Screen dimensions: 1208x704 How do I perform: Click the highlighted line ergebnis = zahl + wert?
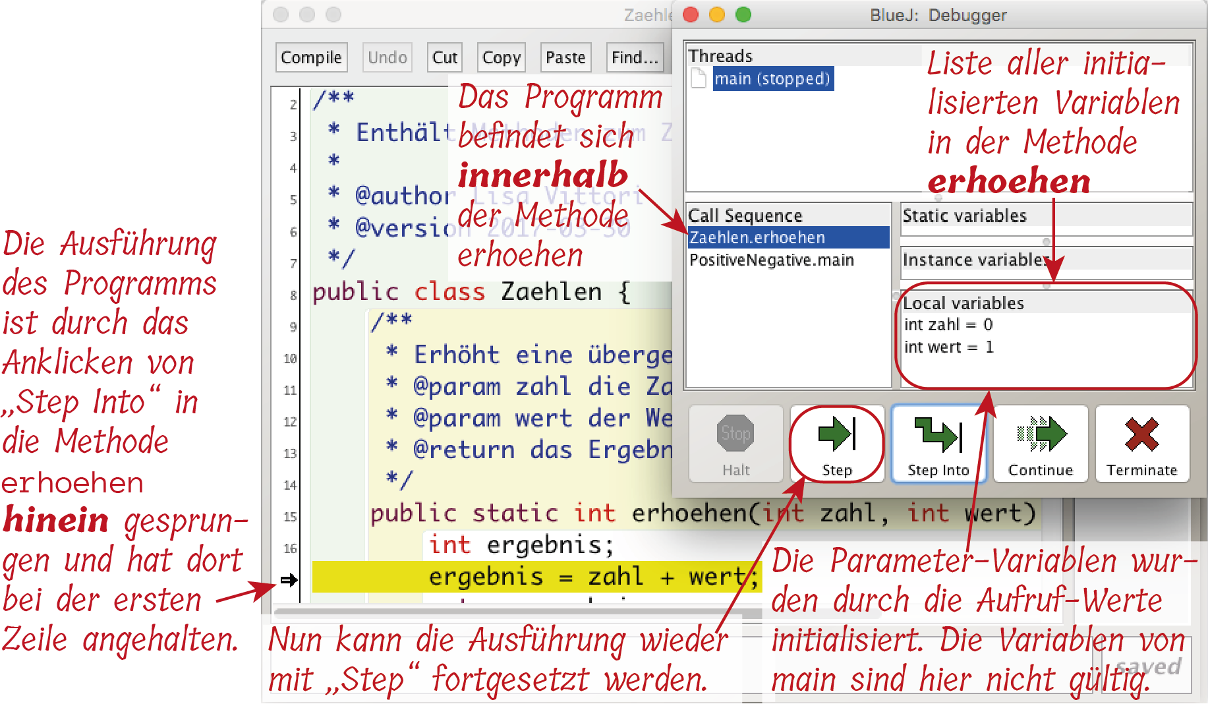click(x=537, y=577)
